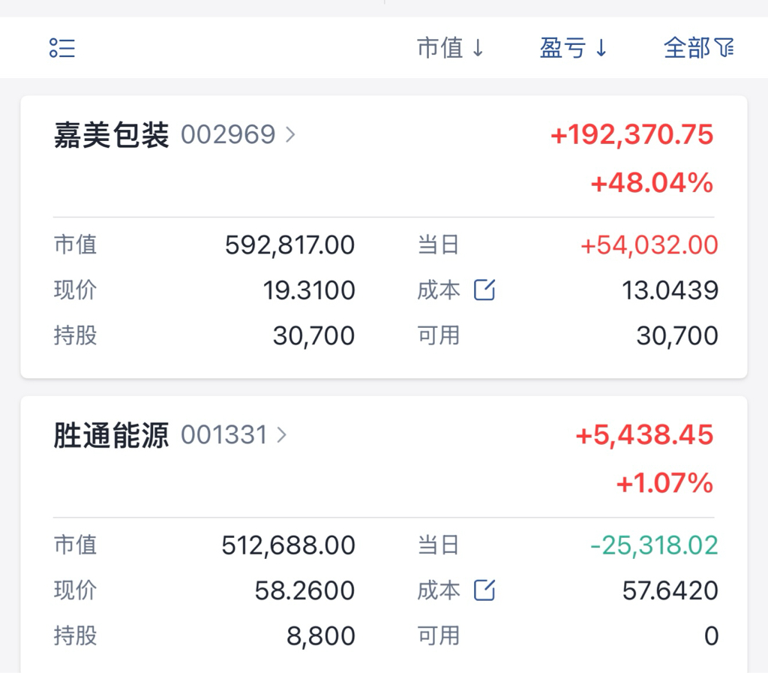Click the list view icon at top left

point(62,48)
